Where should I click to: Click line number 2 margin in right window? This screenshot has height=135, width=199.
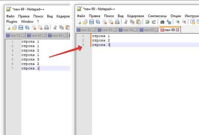[83, 40]
